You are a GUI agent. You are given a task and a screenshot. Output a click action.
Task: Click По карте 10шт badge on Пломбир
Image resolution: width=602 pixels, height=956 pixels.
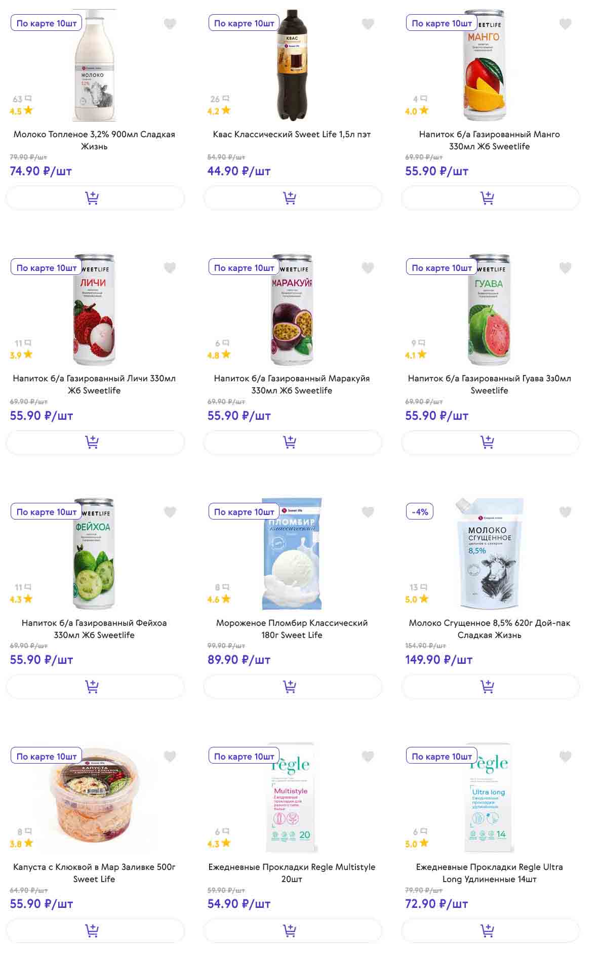pyautogui.click(x=244, y=512)
